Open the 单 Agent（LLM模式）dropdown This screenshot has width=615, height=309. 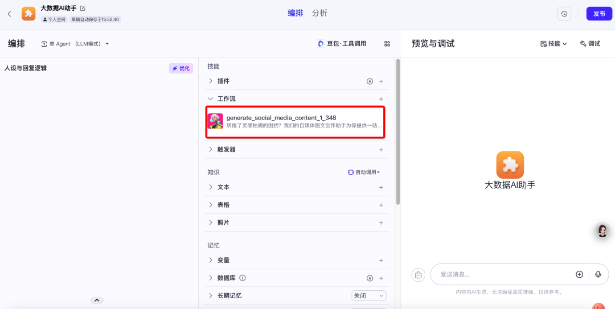[75, 44]
